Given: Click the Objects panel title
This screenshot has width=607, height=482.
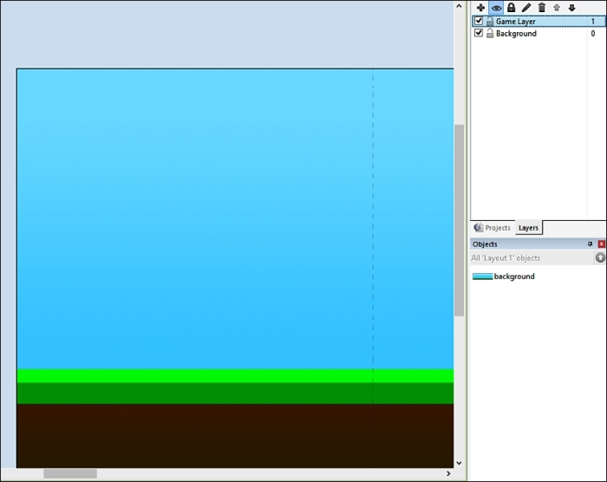Looking at the screenshot, I should pyautogui.click(x=485, y=244).
